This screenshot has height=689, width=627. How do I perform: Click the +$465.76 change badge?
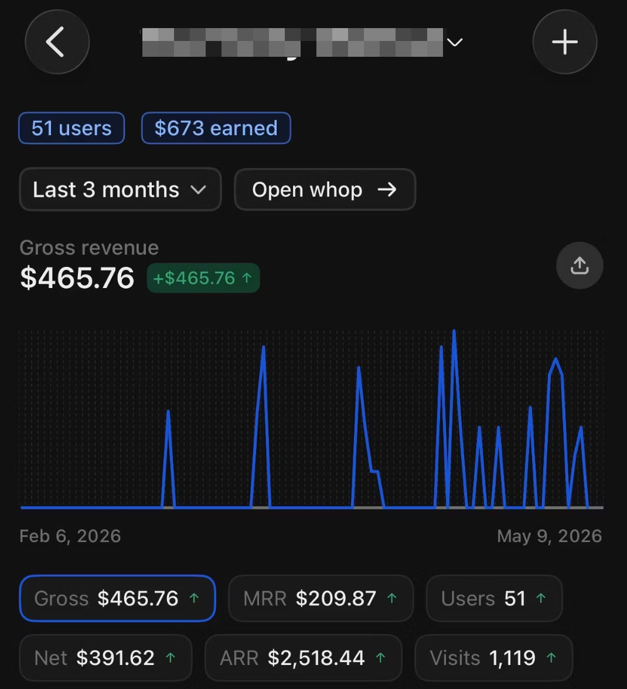tap(203, 277)
